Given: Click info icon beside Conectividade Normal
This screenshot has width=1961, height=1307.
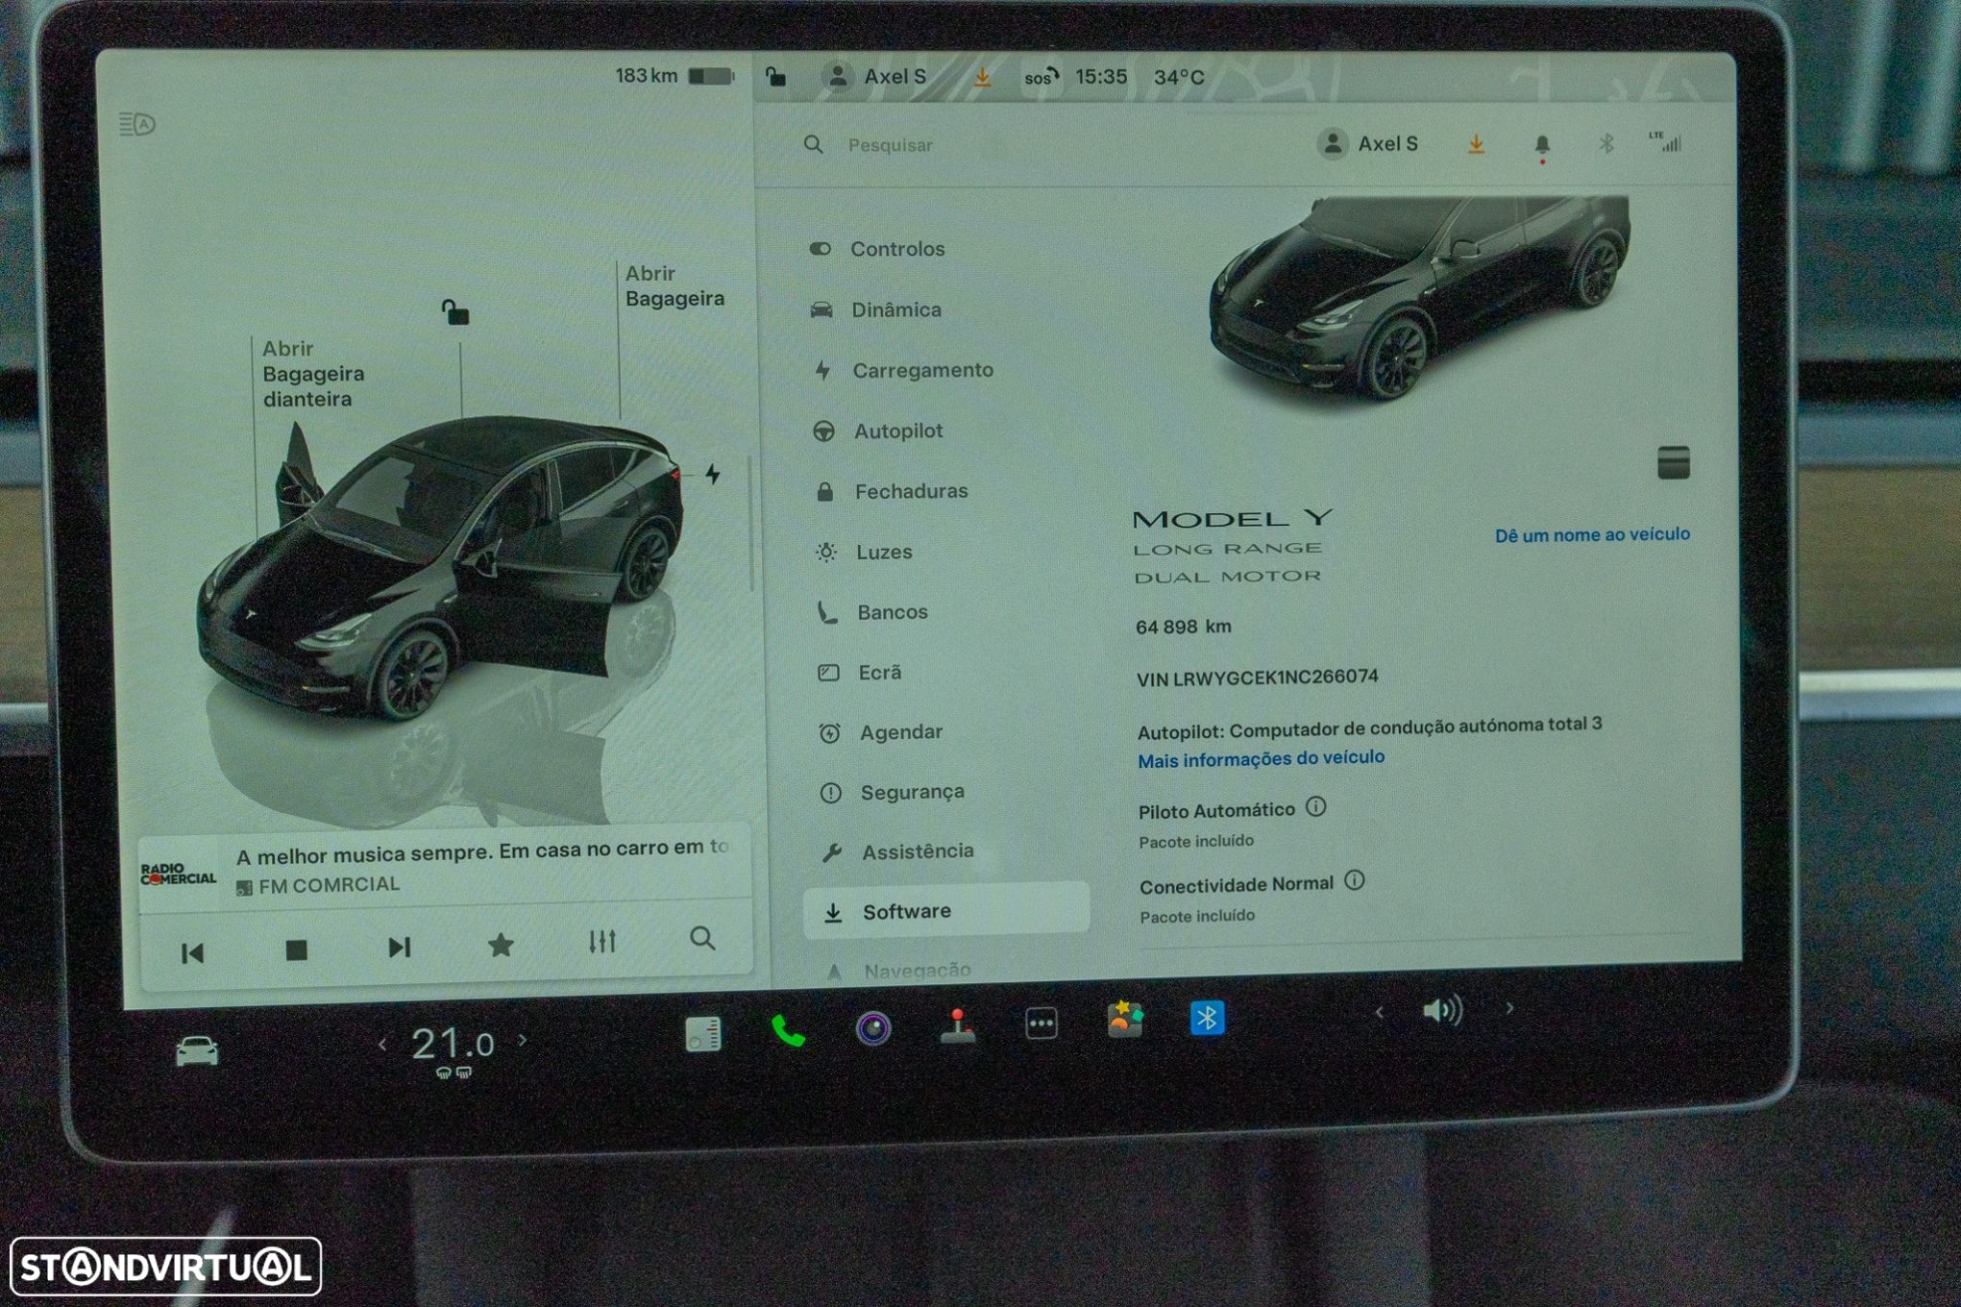Looking at the screenshot, I should 1355,880.
